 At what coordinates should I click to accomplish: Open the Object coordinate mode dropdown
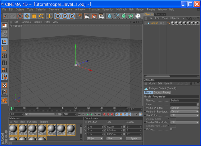pos(95,139)
